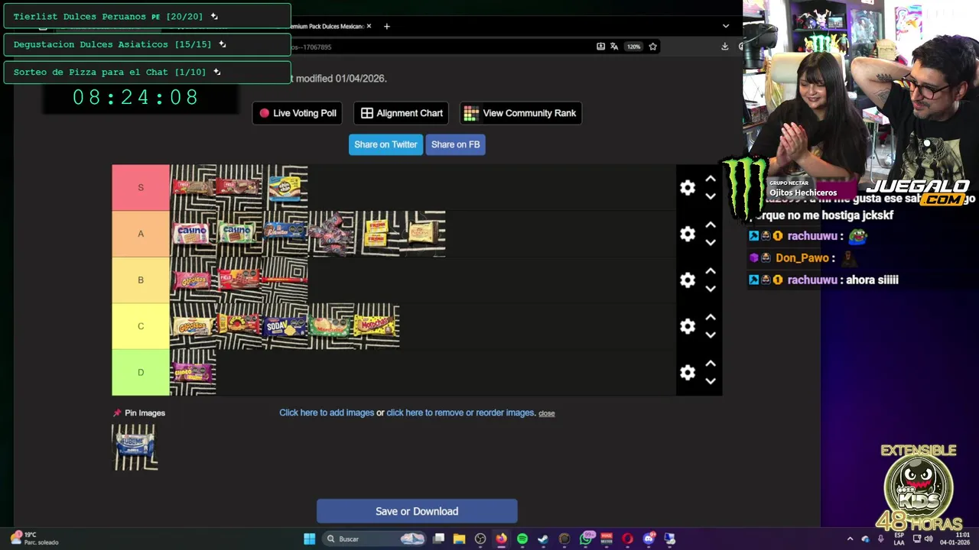Select the Soda V cracker in tier C
Viewport: 979px width, 550px height.
(x=285, y=326)
